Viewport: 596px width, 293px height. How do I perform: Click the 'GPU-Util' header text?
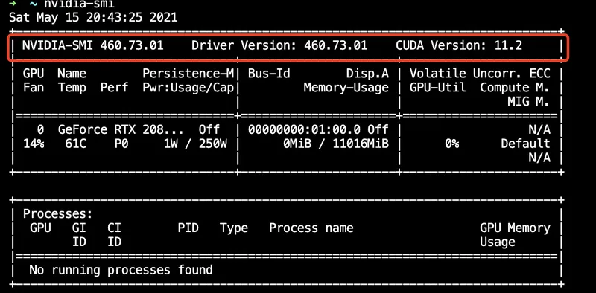(438, 88)
